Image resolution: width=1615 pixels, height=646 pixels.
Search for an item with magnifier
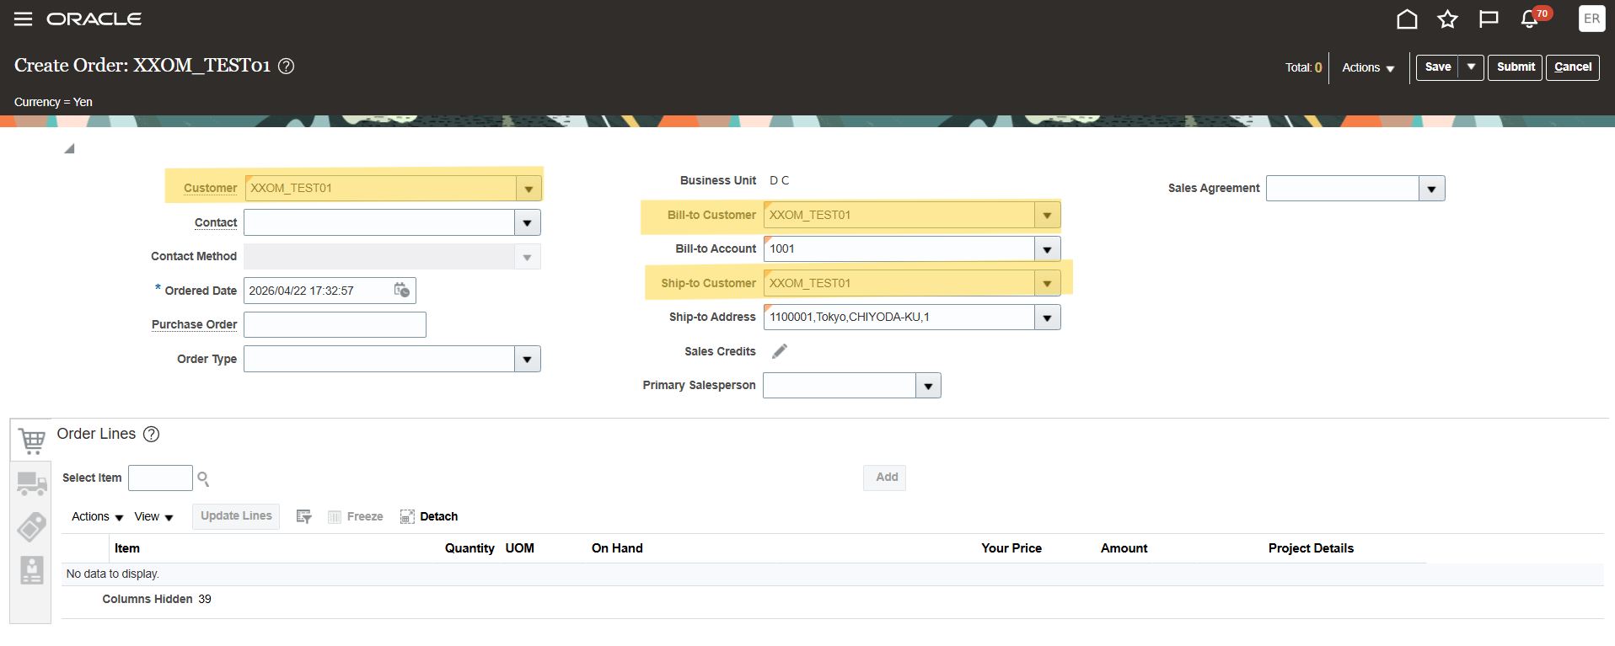(203, 478)
